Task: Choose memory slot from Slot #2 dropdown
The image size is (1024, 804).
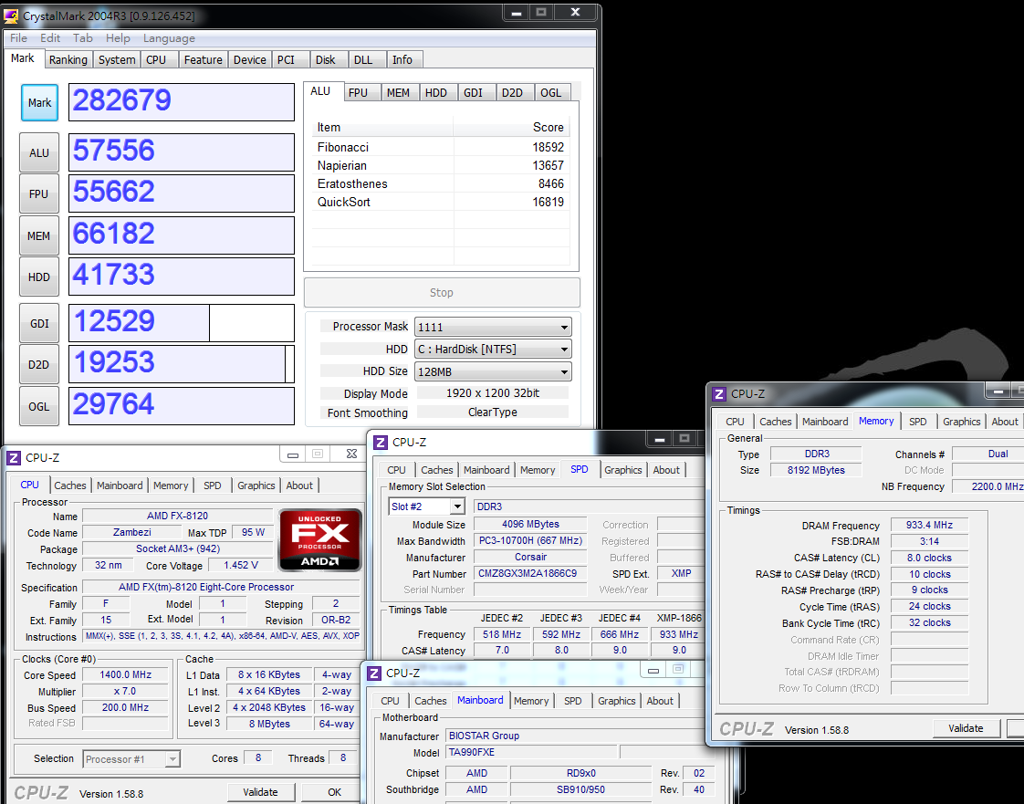Action: coord(427,506)
